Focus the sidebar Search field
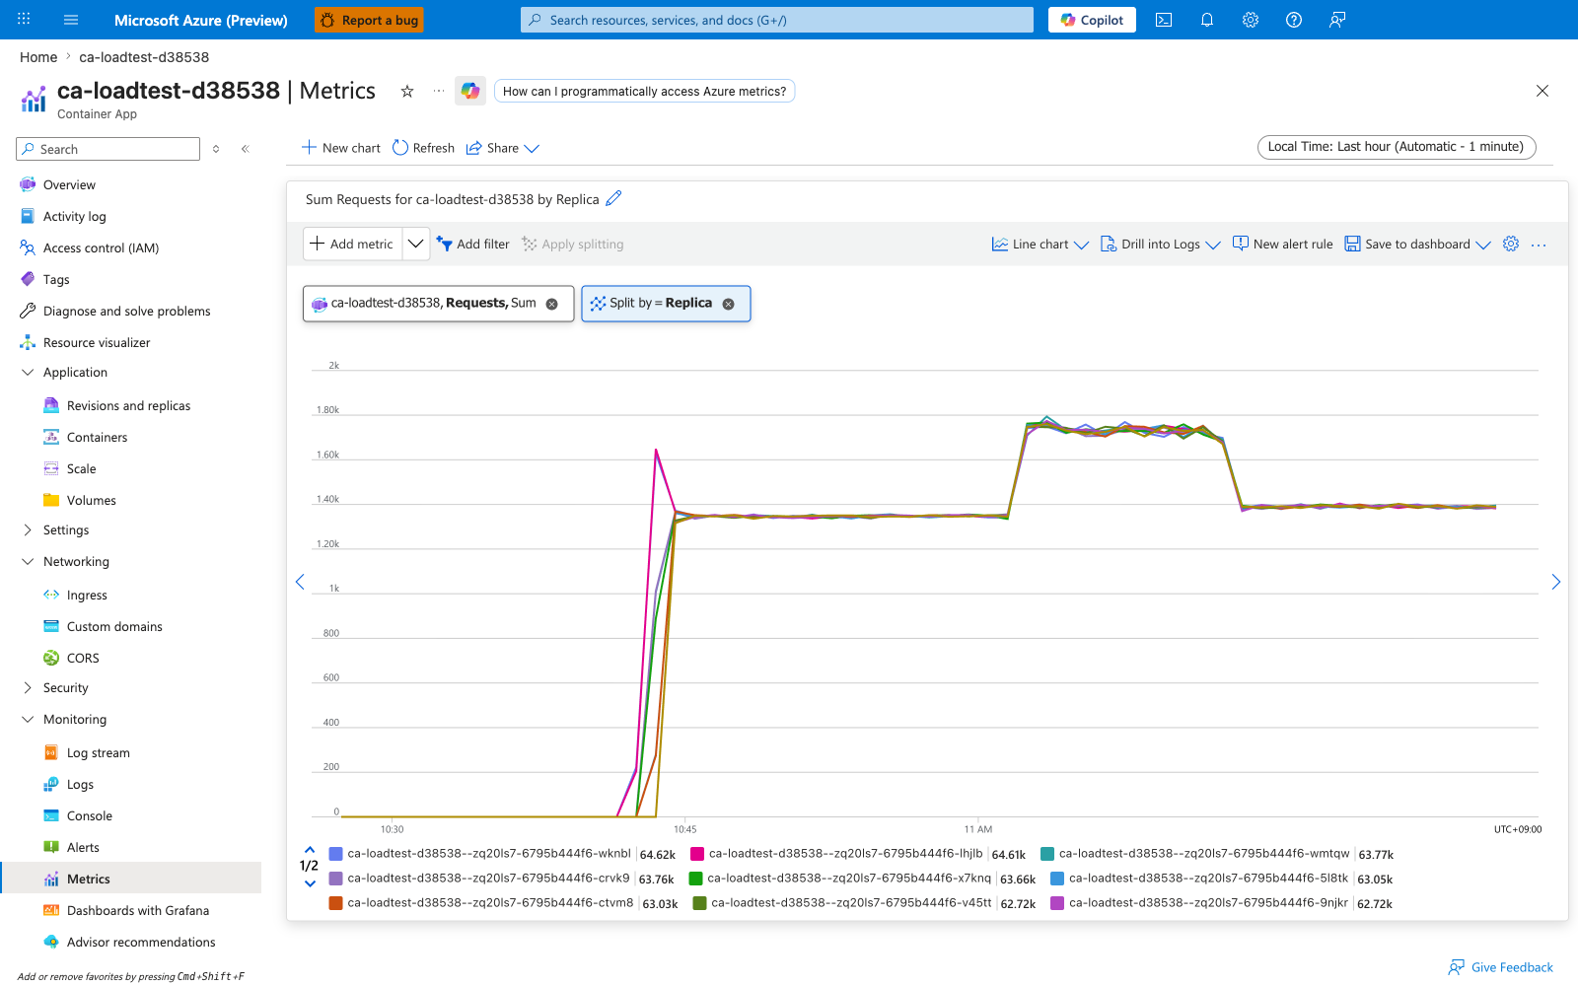 pos(108,149)
